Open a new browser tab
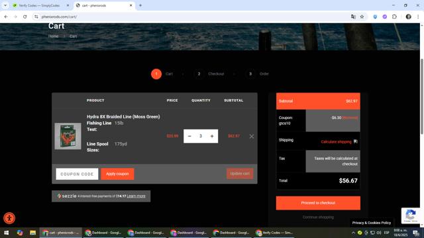 140,5
